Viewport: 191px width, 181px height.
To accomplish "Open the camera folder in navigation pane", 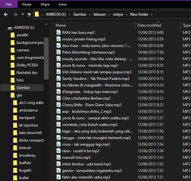I will (x=23, y=50).
